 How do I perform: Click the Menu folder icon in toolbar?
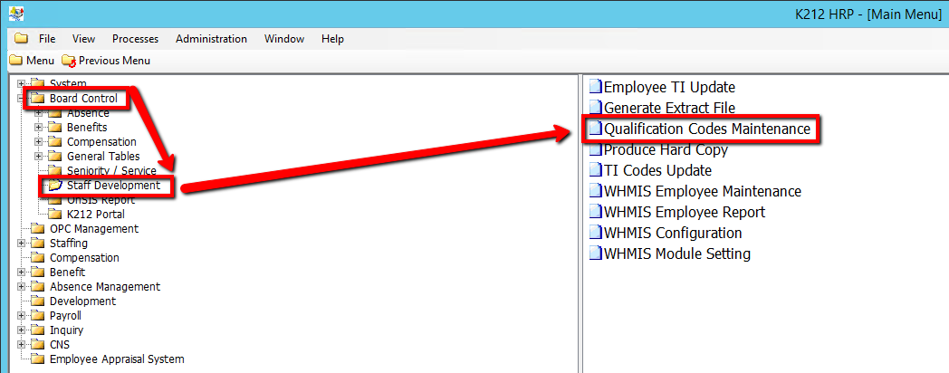(x=15, y=61)
